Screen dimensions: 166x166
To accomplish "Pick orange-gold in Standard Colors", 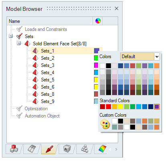I will [115, 107].
